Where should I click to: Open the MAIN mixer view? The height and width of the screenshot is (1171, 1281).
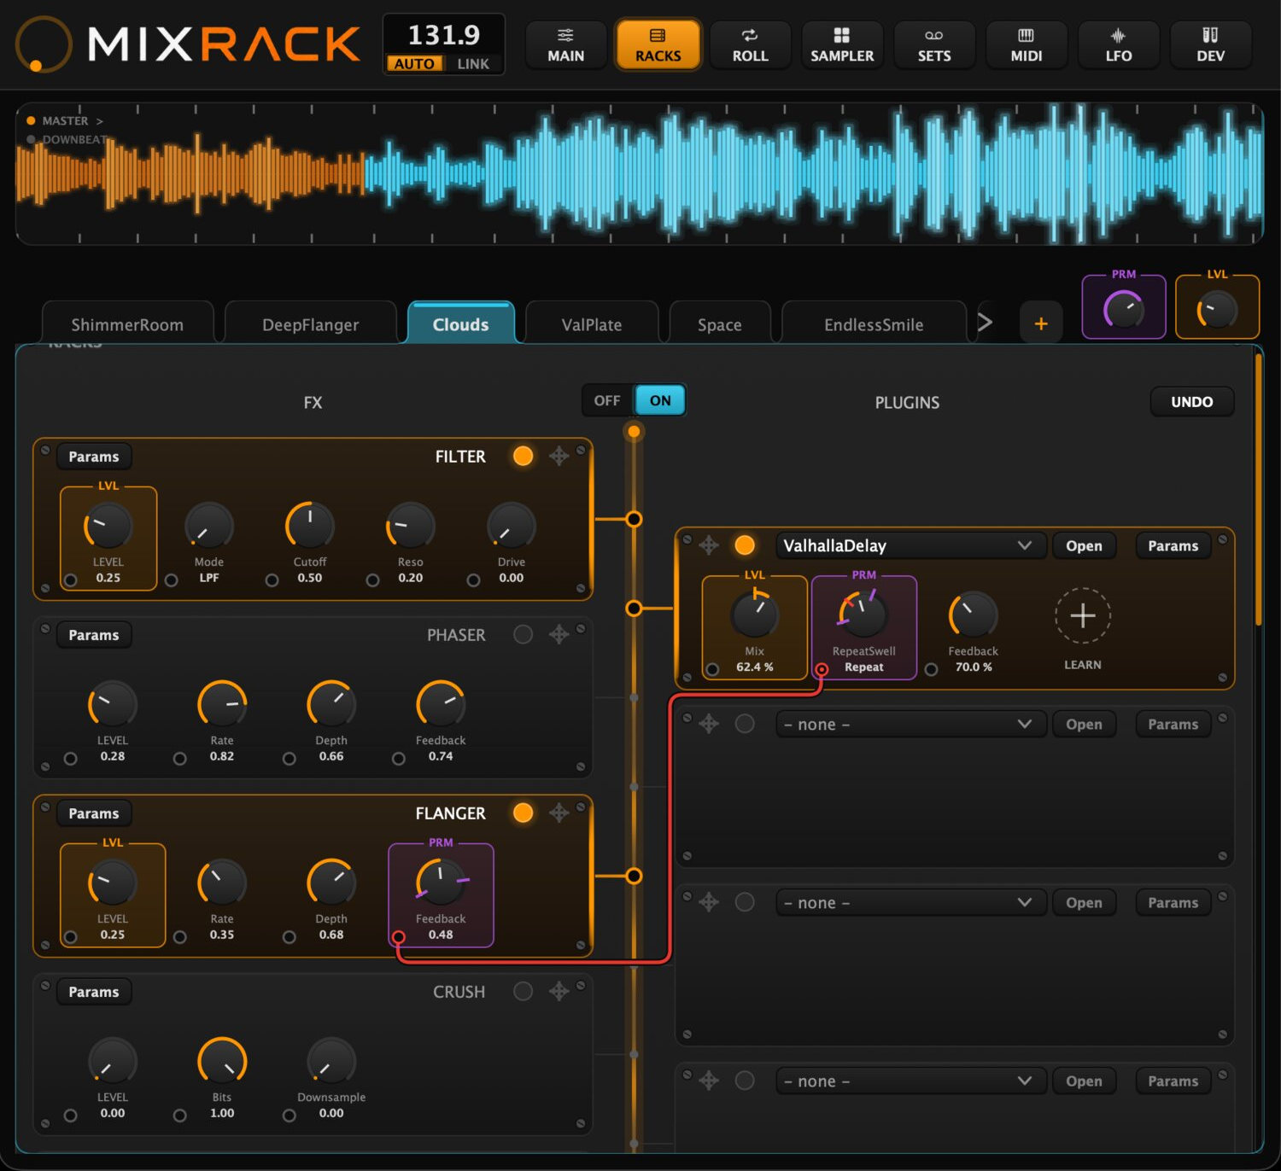pos(566,45)
